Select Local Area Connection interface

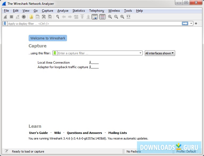tap(54, 63)
